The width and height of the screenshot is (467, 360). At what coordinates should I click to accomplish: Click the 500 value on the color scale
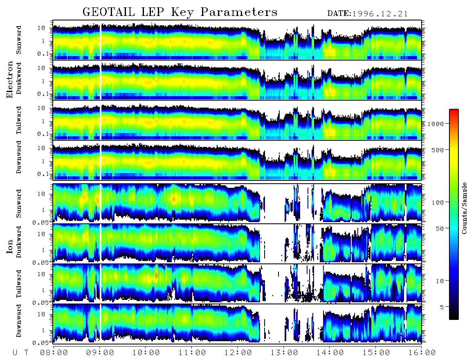(438, 150)
